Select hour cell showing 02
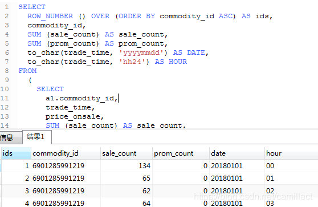The image size is (318, 207). coord(291,191)
